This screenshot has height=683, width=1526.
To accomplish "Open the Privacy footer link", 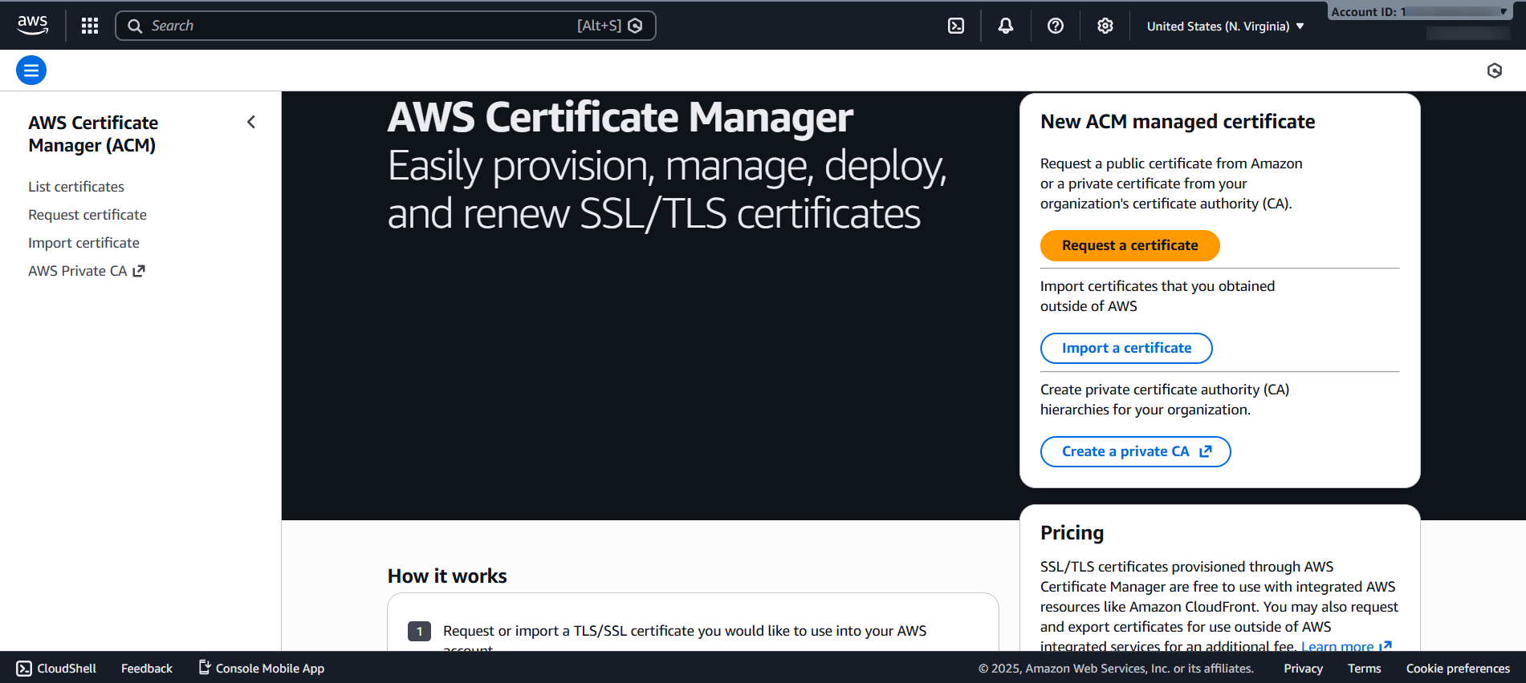I will pyautogui.click(x=1303, y=668).
